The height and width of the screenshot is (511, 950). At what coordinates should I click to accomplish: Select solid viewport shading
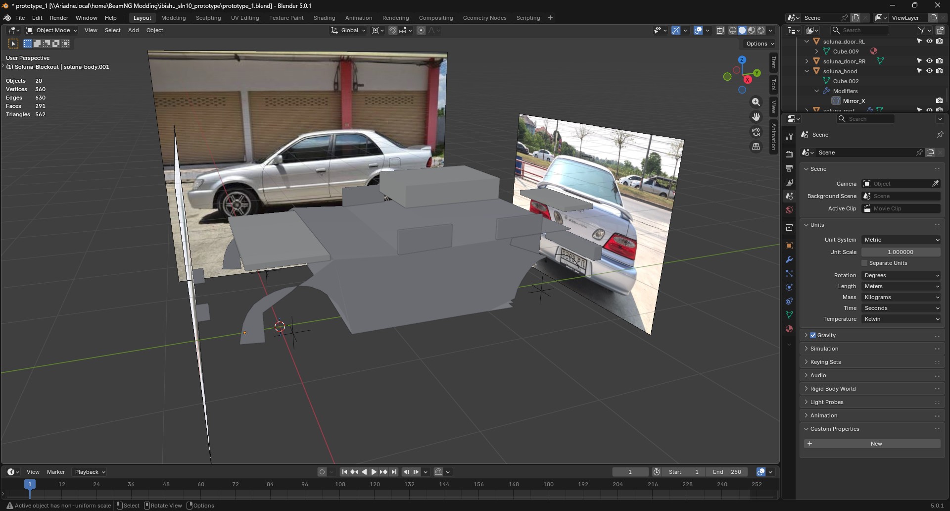(742, 30)
